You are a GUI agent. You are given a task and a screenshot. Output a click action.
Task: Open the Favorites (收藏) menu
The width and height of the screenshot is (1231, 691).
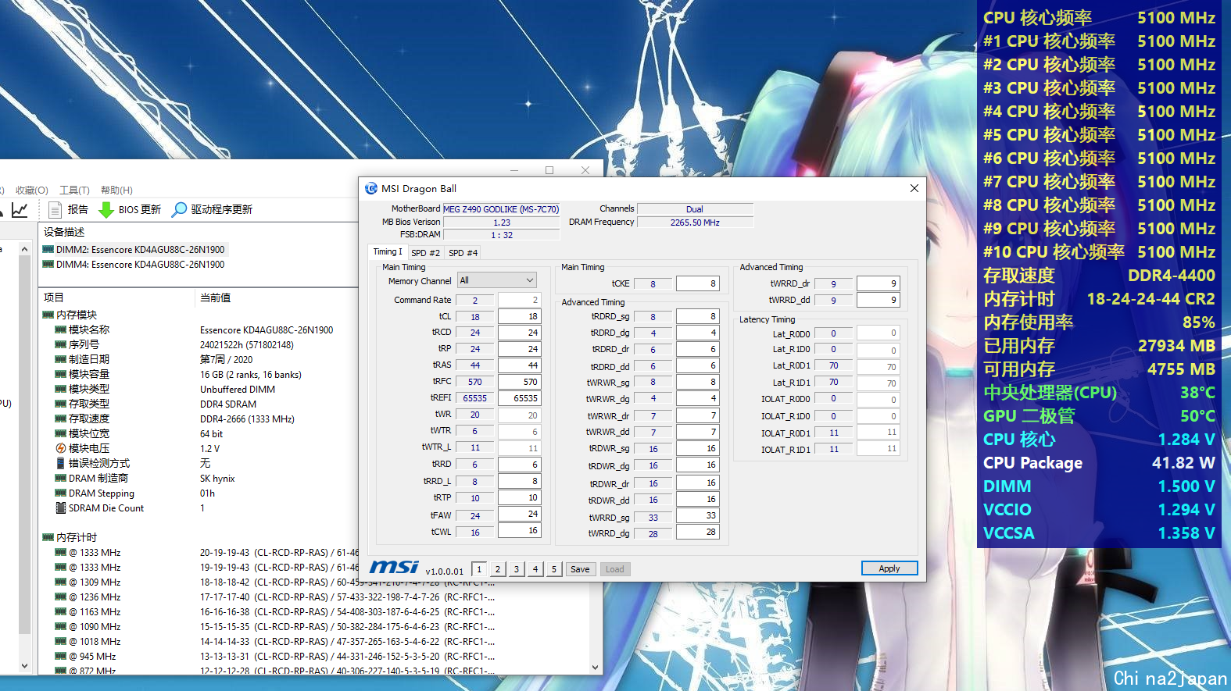[31, 190]
